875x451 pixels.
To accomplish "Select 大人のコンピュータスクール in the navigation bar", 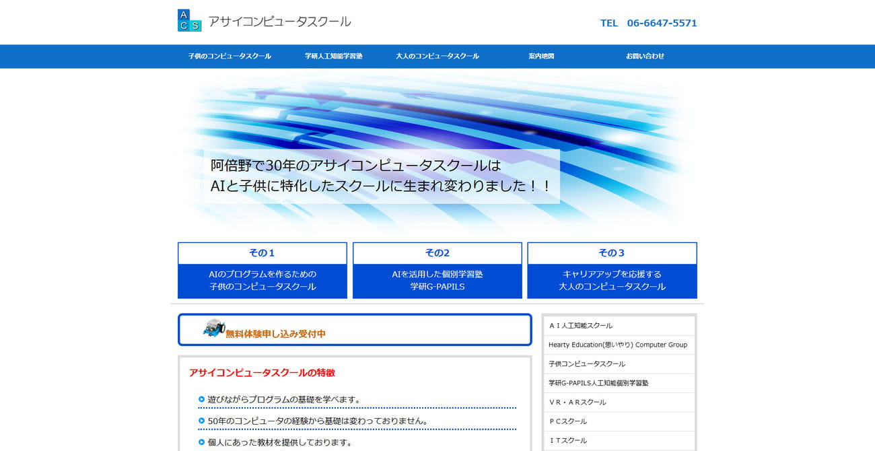I will [437, 57].
